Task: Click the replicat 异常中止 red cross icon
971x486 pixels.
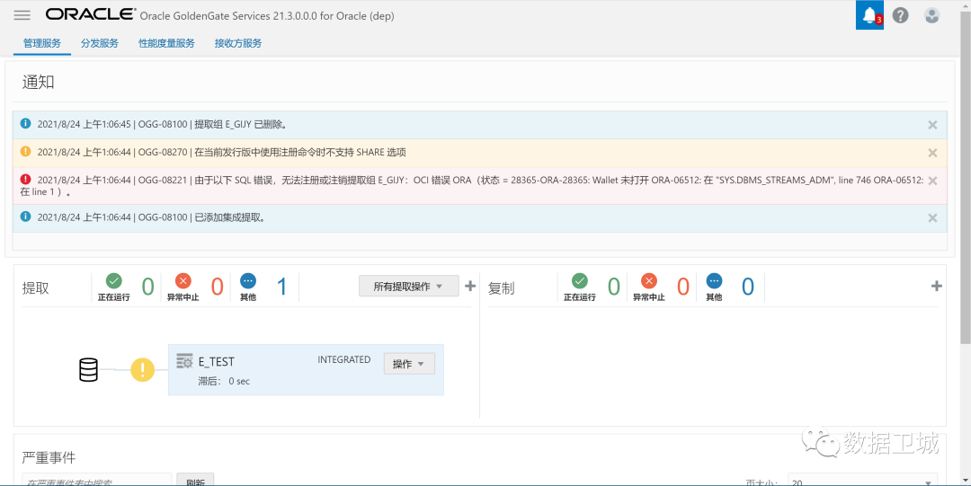Action: coord(649,282)
